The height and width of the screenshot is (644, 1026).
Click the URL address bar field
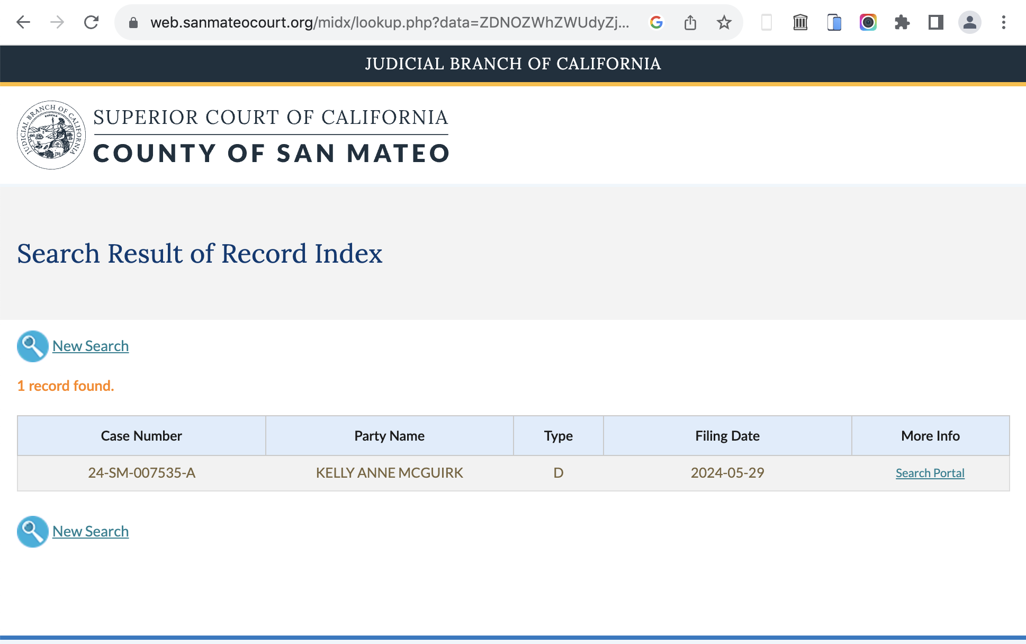click(389, 22)
